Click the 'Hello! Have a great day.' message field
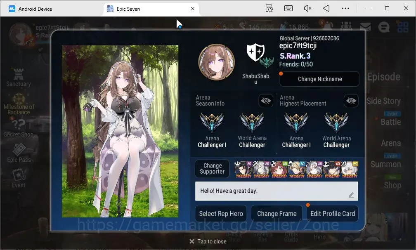The width and height of the screenshot is (416, 250). (x=277, y=191)
